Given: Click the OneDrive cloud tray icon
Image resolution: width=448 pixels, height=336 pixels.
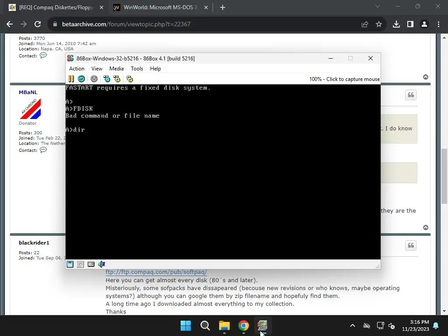Looking at the screenshot, I should point(367,325).
